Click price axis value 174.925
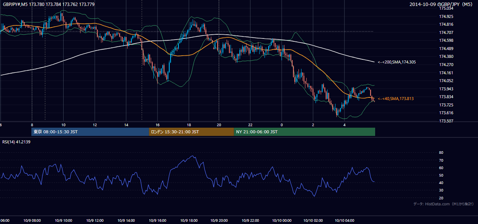This screenshot has width=478, height=224. click(446, 16)
